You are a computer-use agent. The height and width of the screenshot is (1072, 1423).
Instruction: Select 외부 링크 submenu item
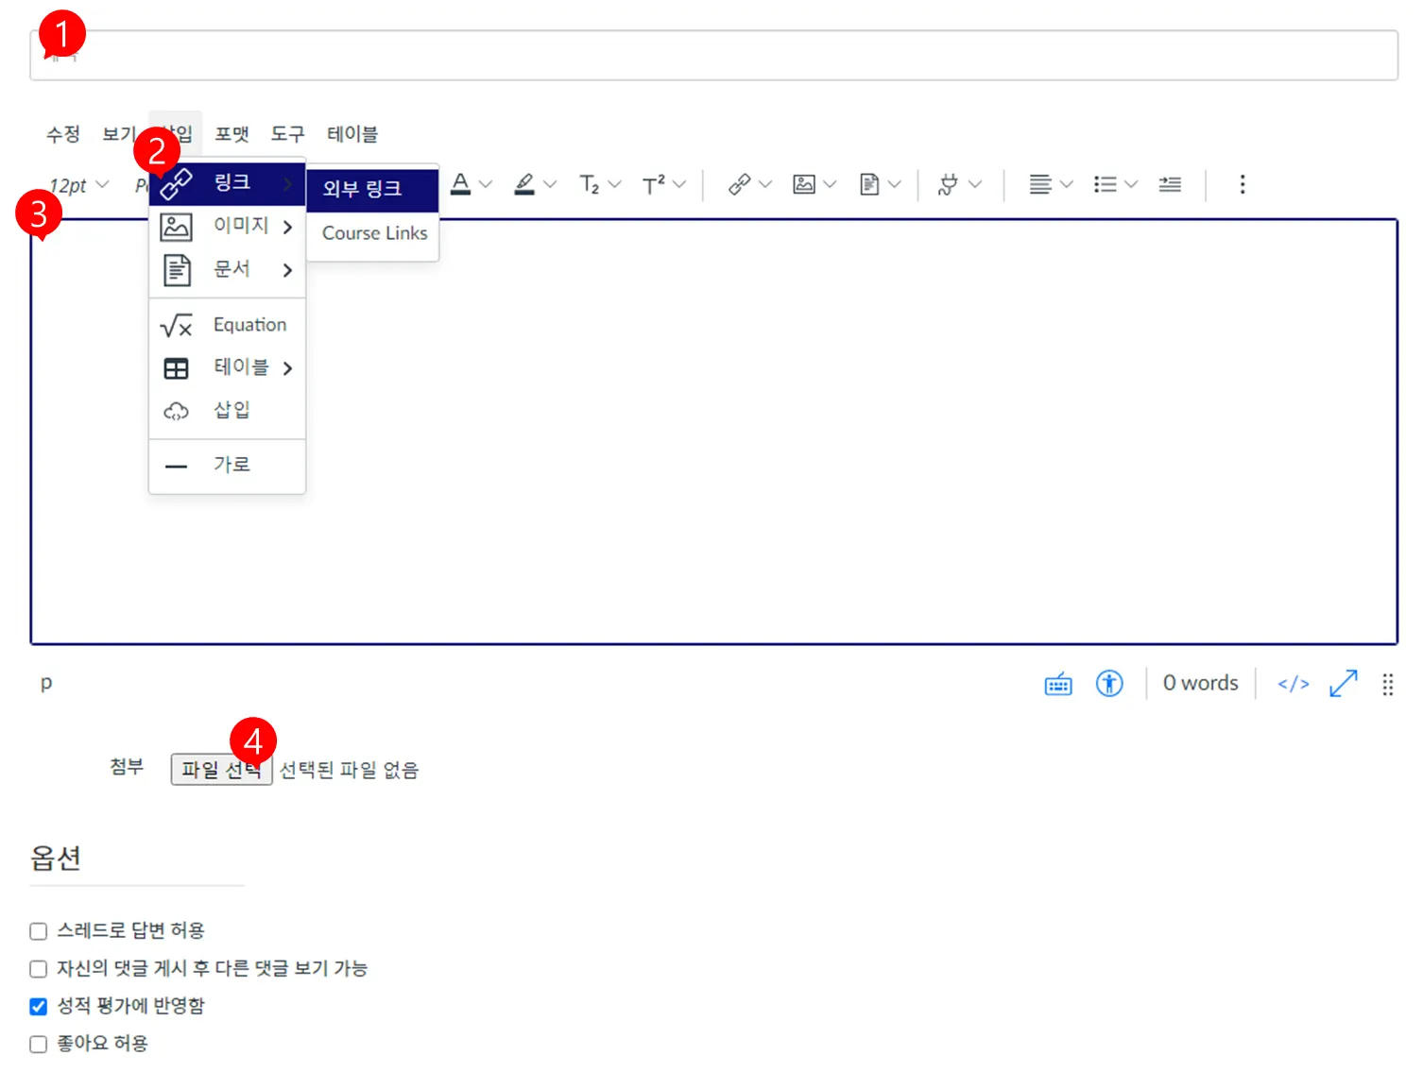[373, 189]
